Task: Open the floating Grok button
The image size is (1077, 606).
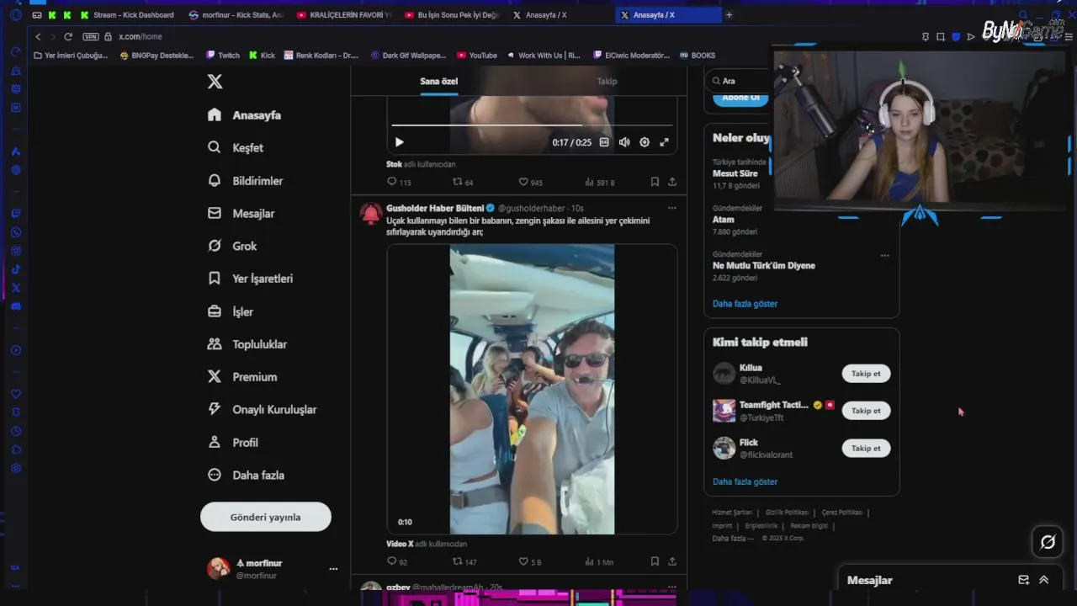Action: (1048, 542)
